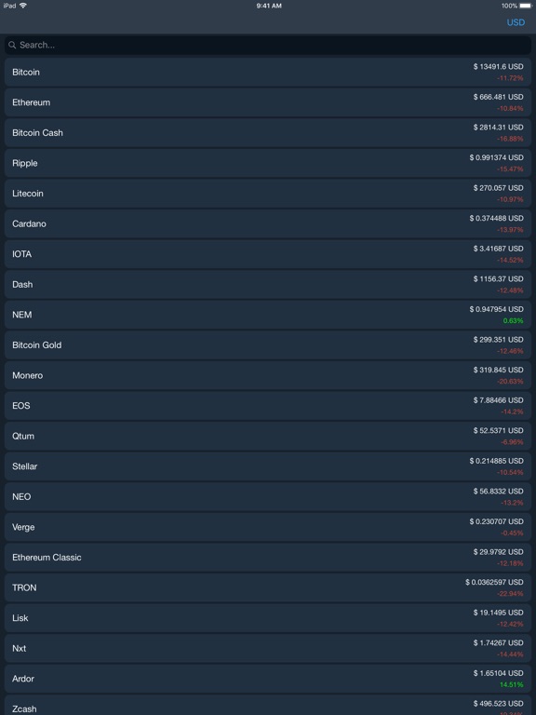This screenshot has height=715, width=536.
Task: Open the Litecoin entry
Action: 268,194
